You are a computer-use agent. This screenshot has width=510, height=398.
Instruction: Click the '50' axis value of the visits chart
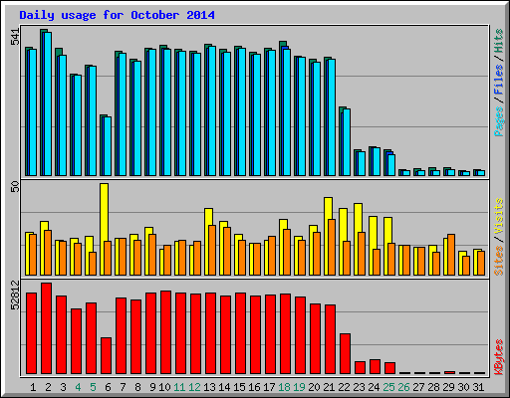point(15,186)
